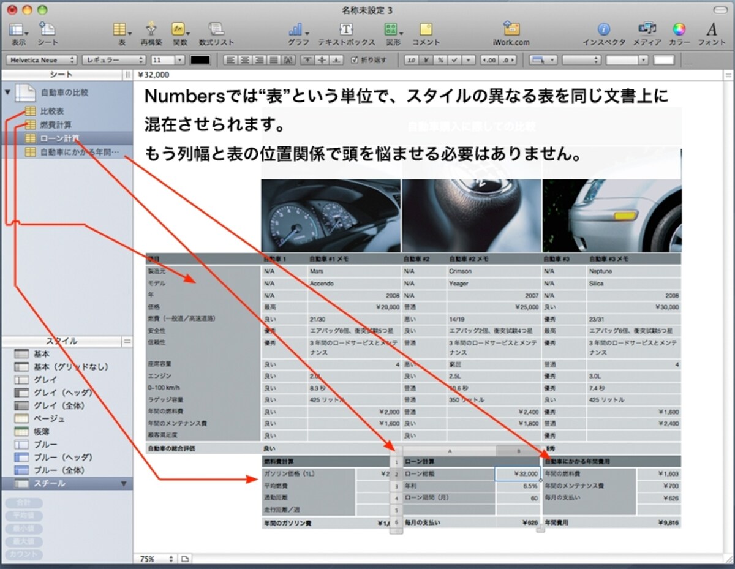Image resolution: width=735 pixels, height=569 pixels.
Task: Insert a table using the 表 icon
Action: 121,34
